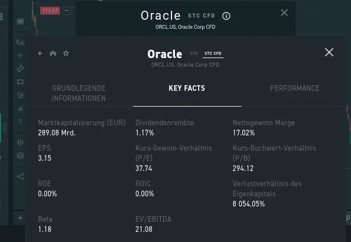
Task: Switch to the Performance tab
Action: [294, 89]
